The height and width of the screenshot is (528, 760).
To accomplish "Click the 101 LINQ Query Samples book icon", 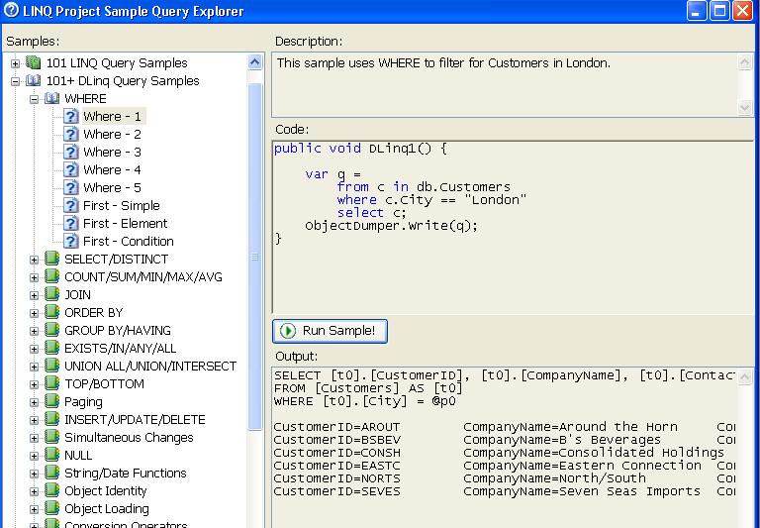I will [33, 62].
